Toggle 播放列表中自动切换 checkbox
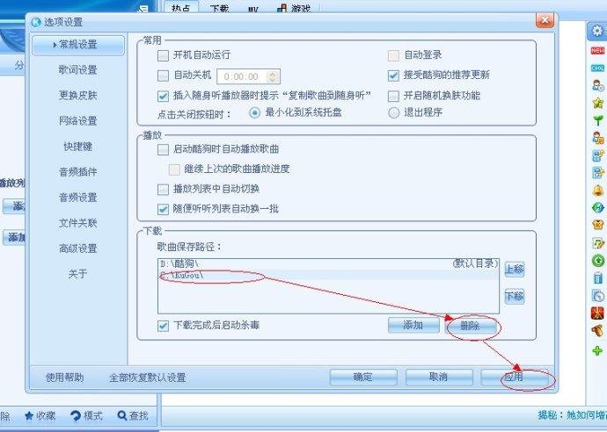This screenshot has height=432, width=607. (163, 190)
